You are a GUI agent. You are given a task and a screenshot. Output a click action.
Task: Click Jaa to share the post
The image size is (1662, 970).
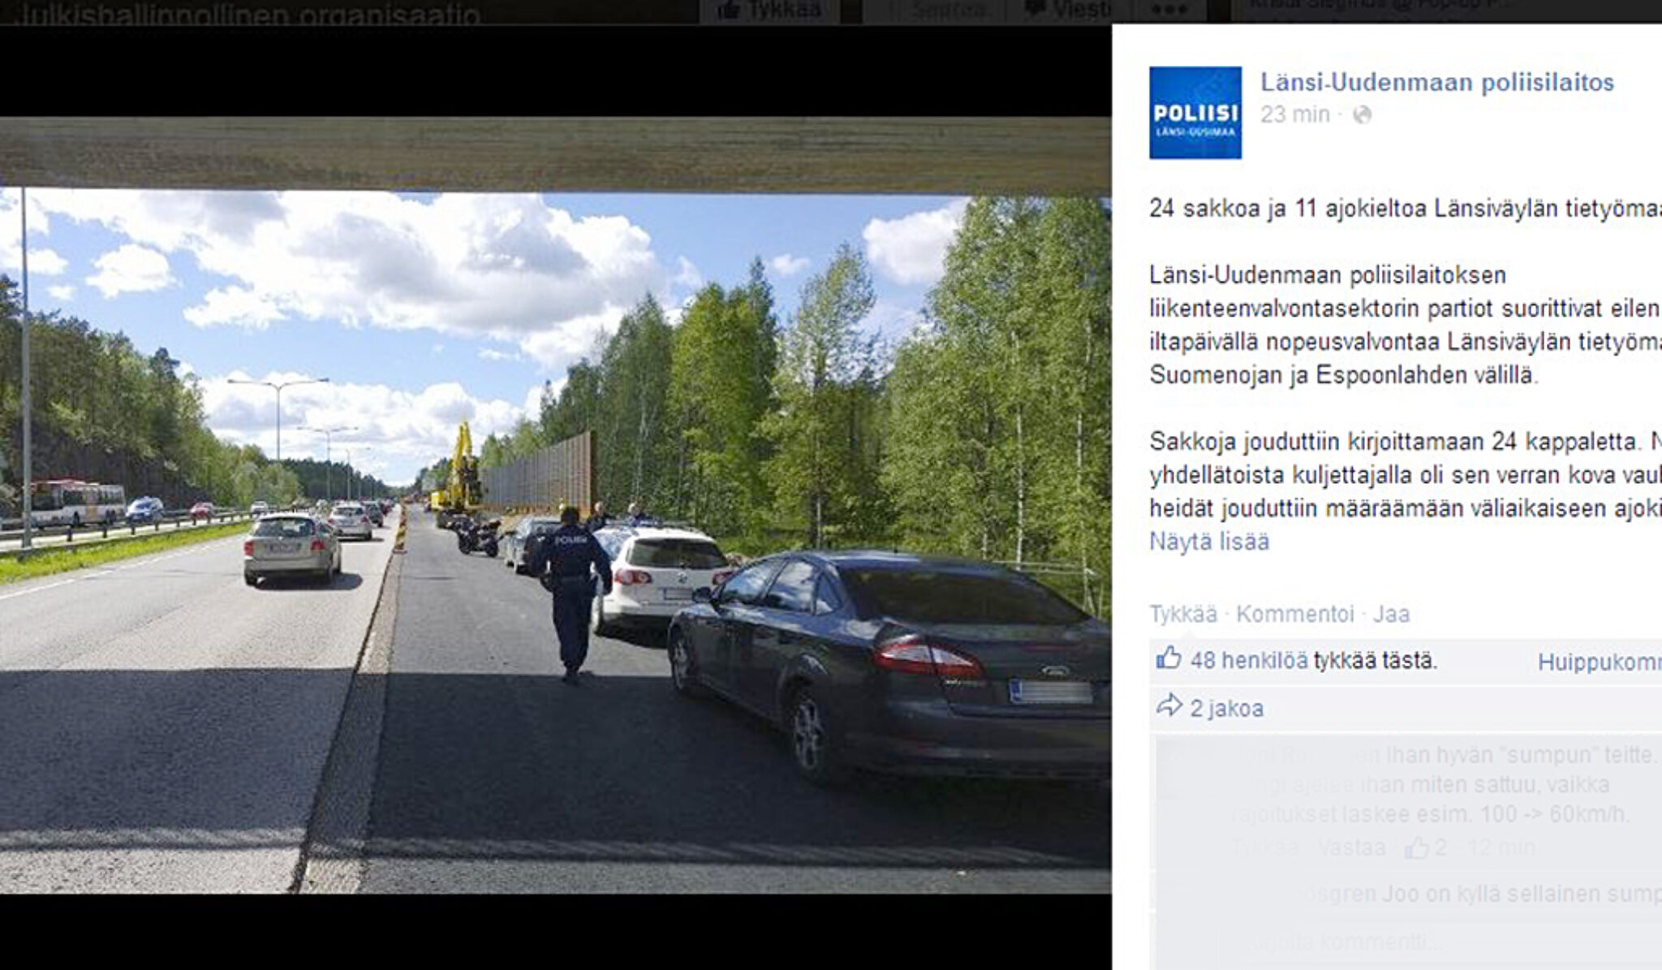[1391, 614]
